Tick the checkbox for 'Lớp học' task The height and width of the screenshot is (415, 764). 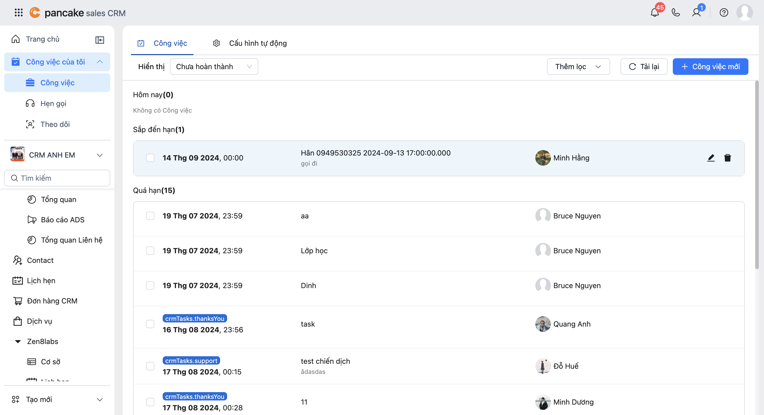pos(150,251)
